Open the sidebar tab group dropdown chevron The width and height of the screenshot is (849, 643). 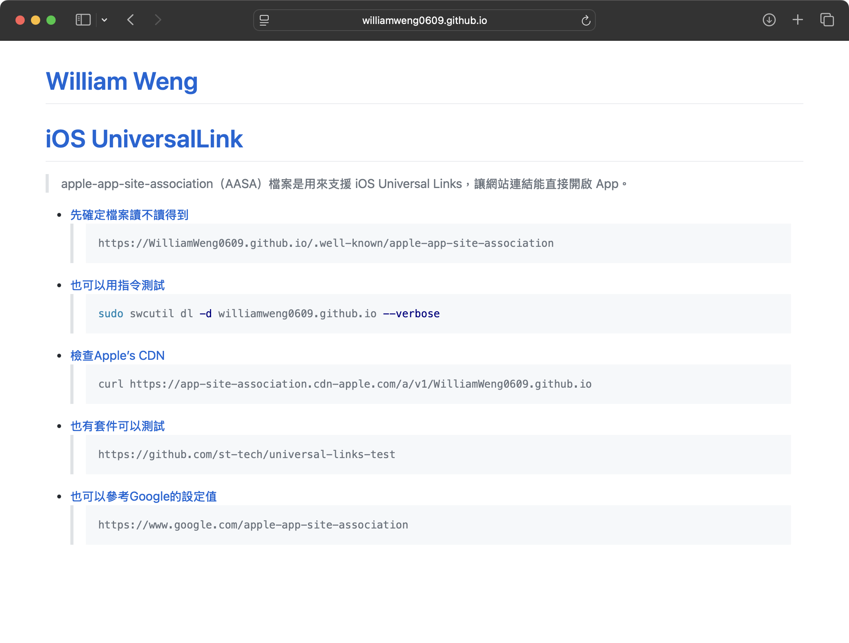click(104, 20)
